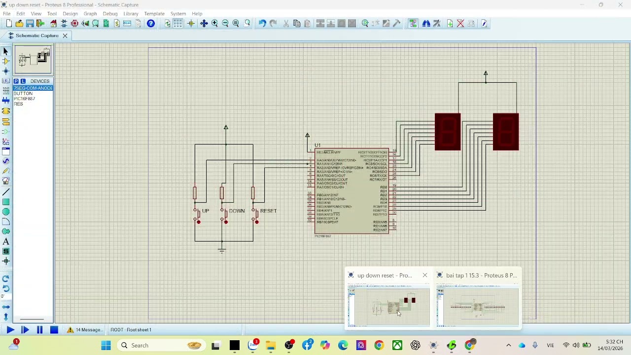Screen dimensions: 631x355
Task: Open the Terminals mode tool
Action: pos(6,121)
